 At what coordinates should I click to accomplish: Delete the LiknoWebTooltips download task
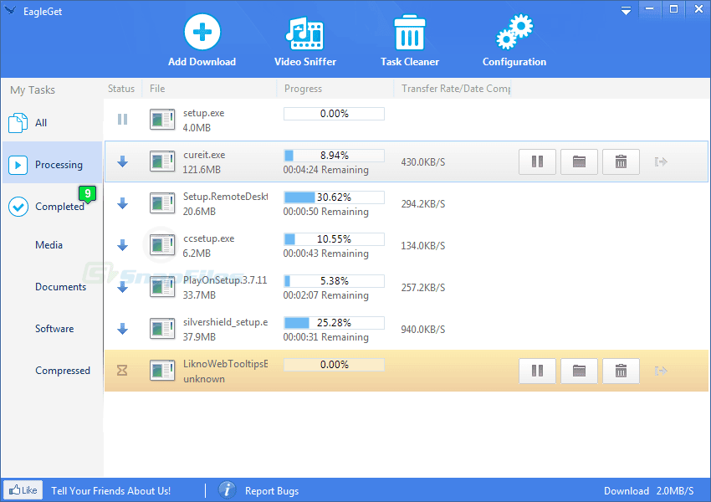point(621,371)
